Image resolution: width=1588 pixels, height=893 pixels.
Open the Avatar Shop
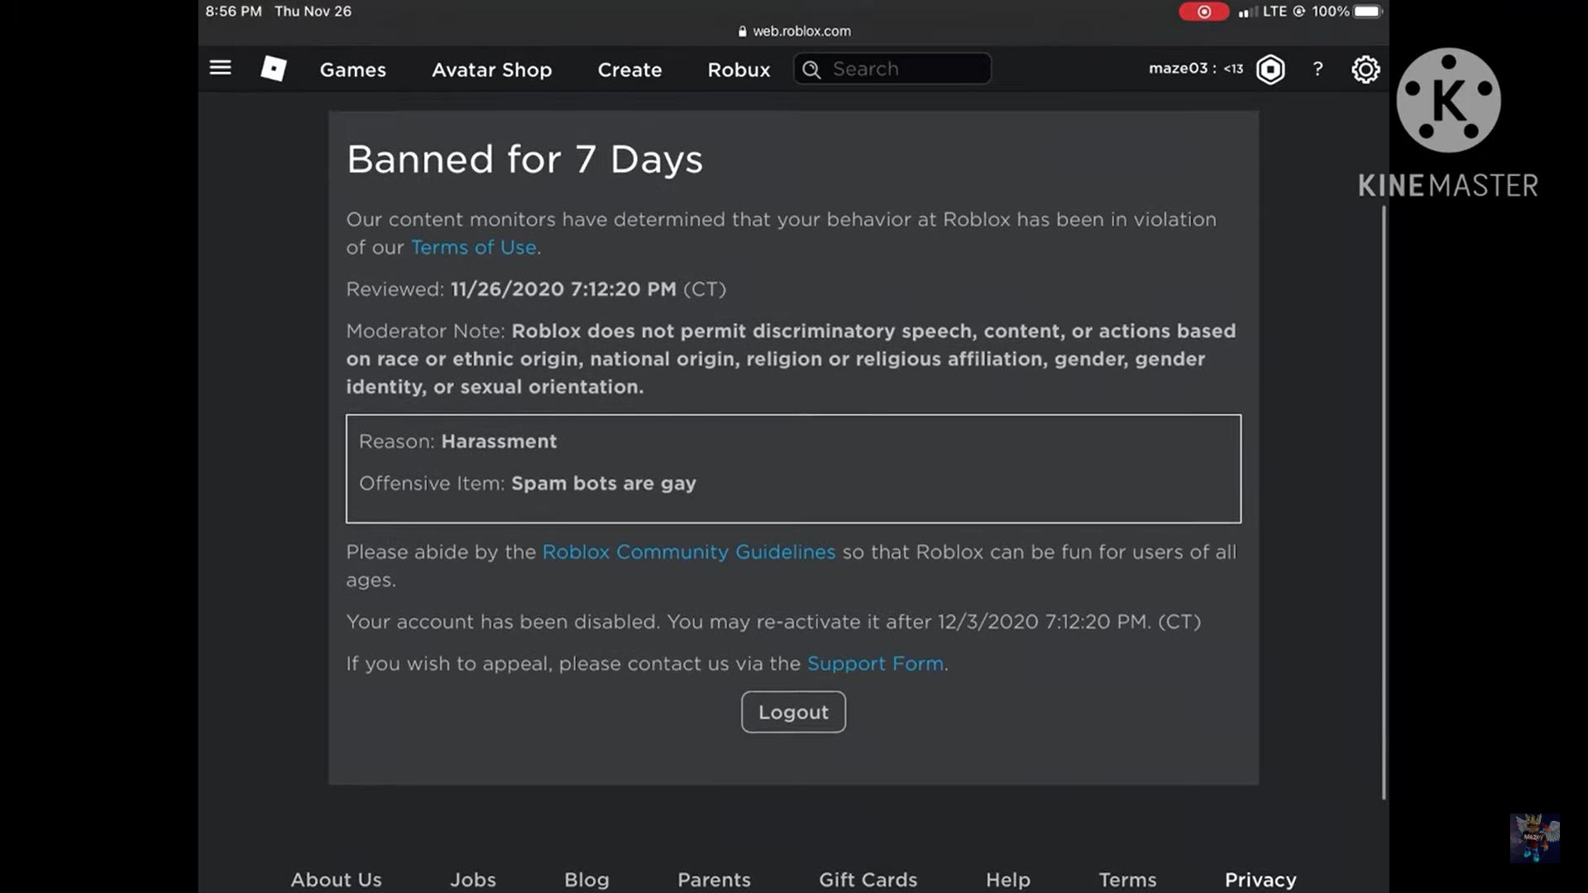pos(492,69)
